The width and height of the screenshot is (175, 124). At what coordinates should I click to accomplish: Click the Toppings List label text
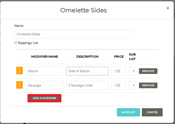coord(28,43)
